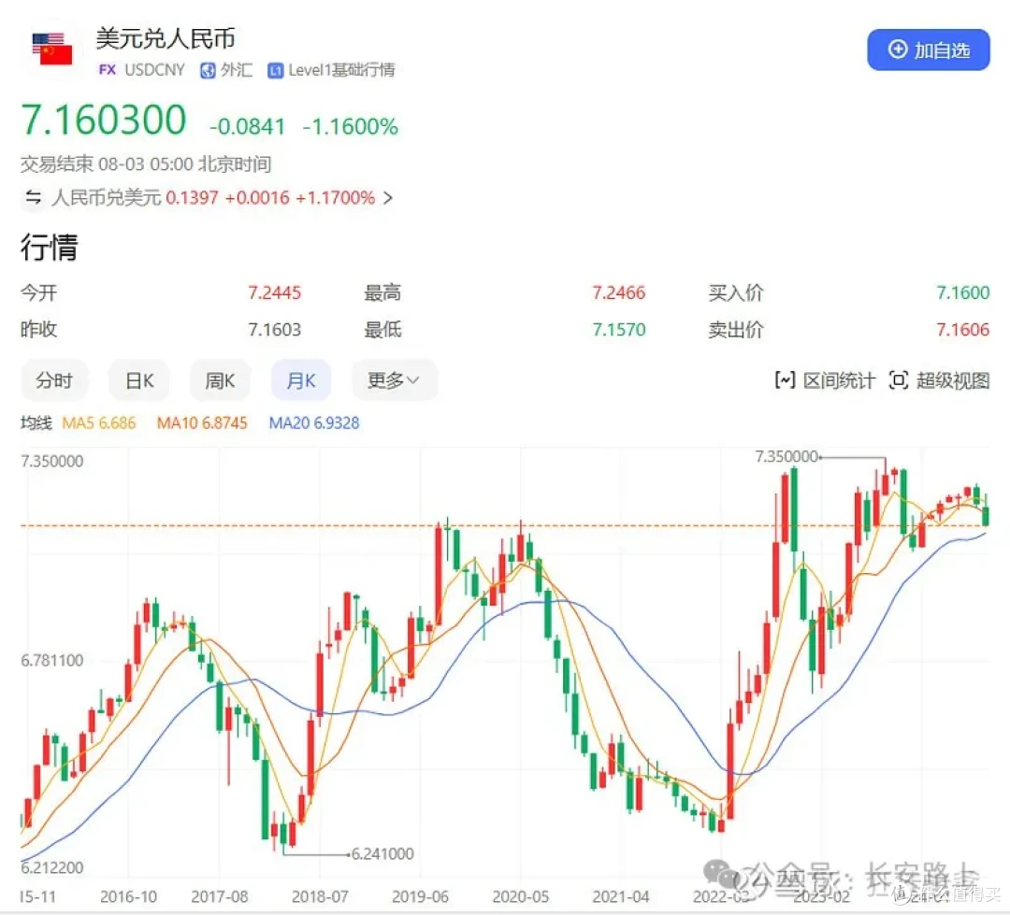The height and width of the screenshot is (915, 1010).
Task: Click the 卖出价 value 7.1606
Action: click(x=963, y=330)
